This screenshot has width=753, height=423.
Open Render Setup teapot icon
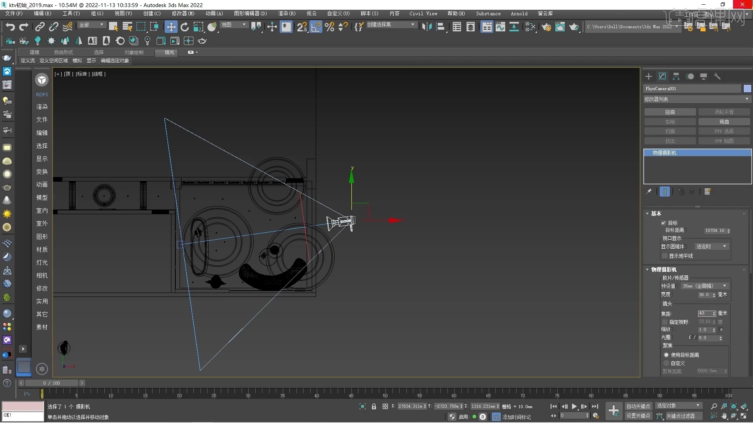point(546,27)
